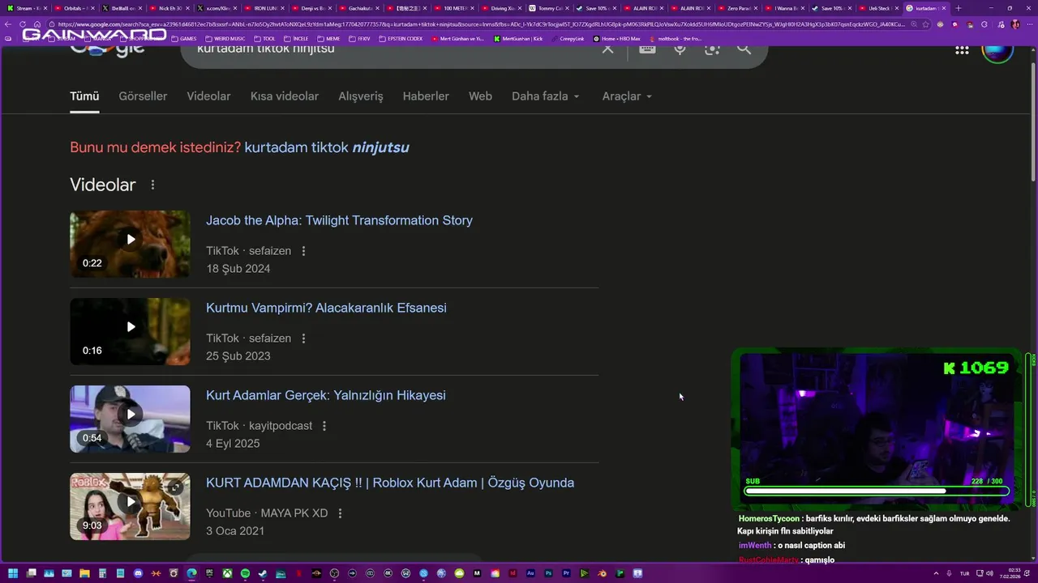
Task: Open Photoshop from the taskbar
Action: 548,573
